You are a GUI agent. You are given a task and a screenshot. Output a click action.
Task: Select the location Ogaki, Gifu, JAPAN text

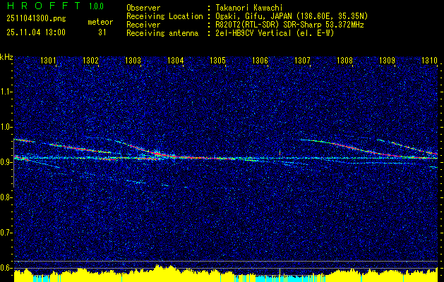pos(292,16)
